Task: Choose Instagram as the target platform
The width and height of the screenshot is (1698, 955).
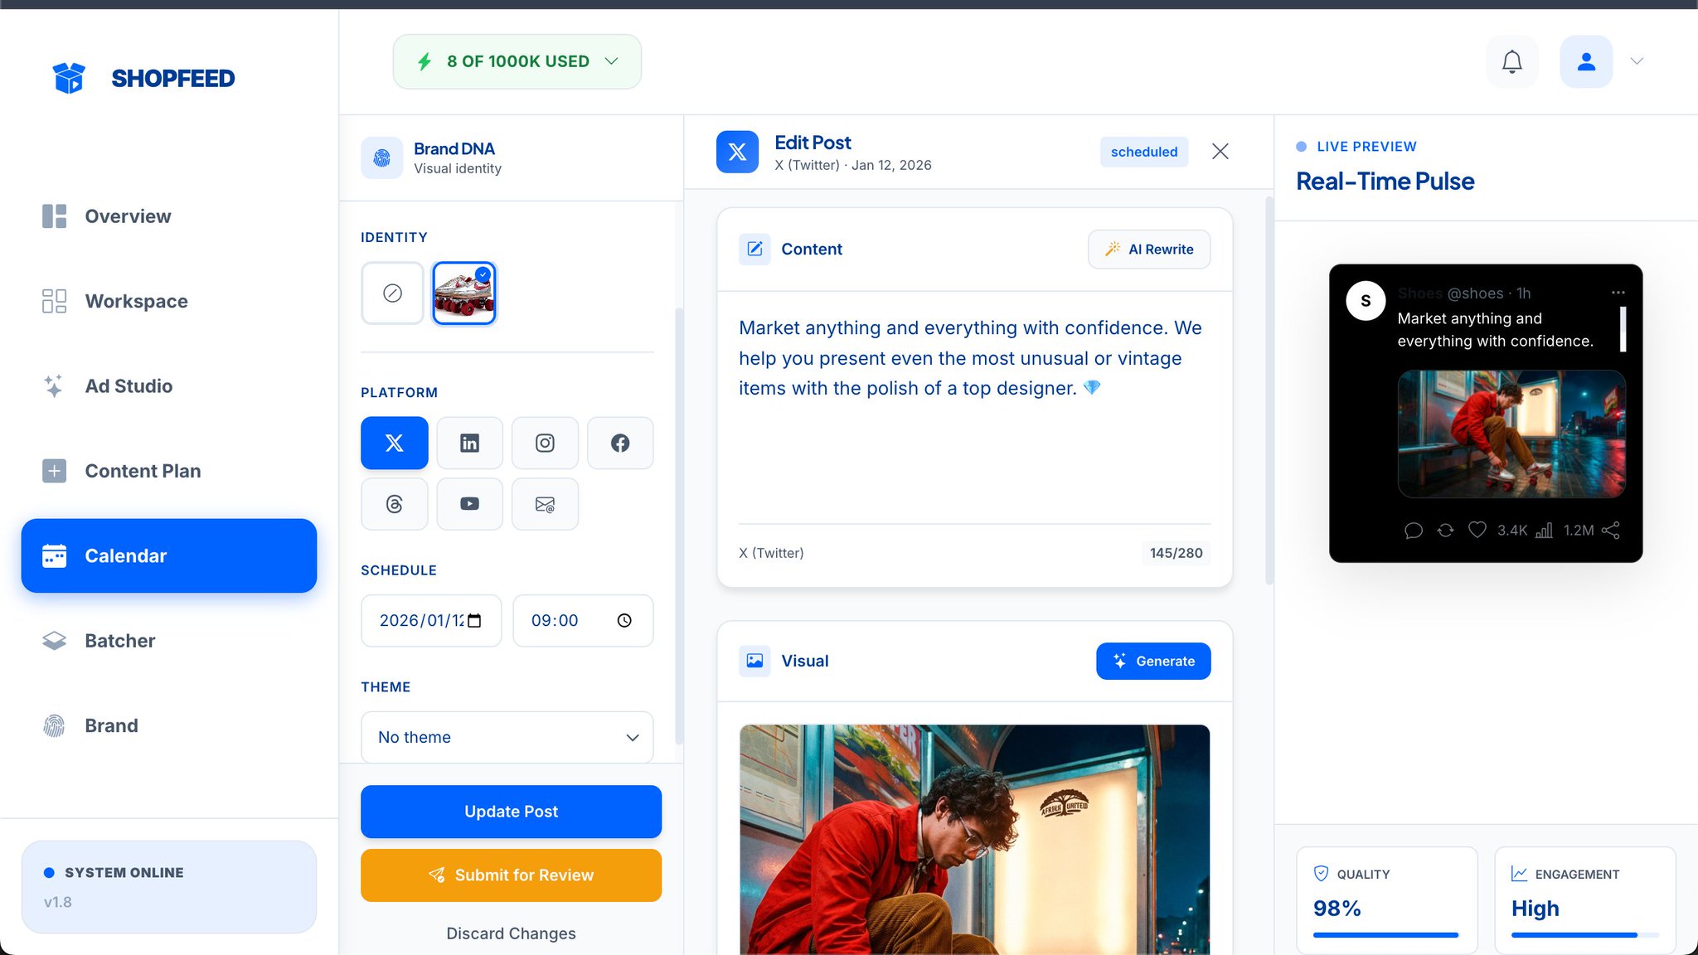Action: pyautogui.click(x=545, y=443)
